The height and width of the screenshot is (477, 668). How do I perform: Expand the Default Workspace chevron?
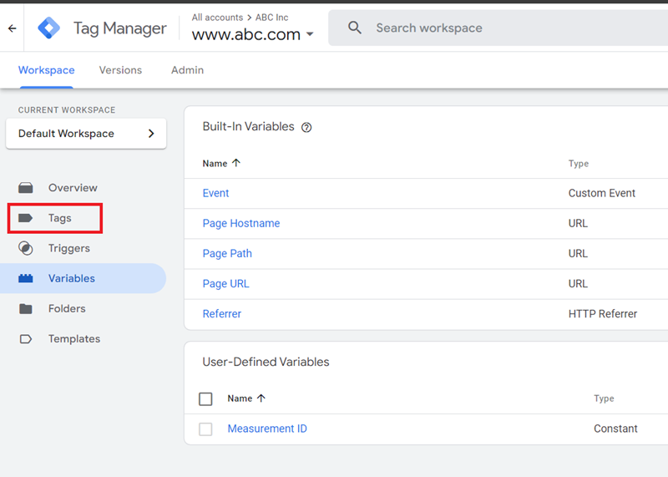tap(151, 134)
